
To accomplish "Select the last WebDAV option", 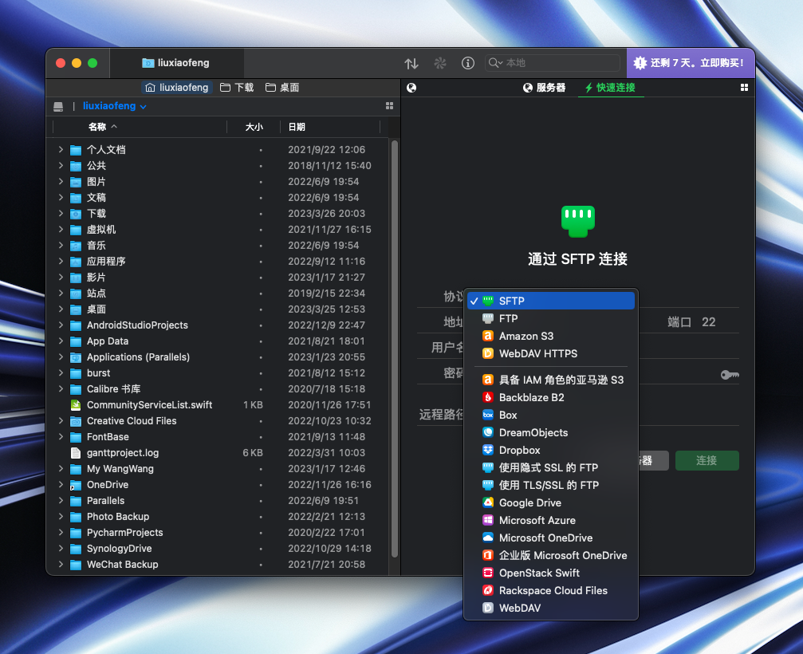I will point(551,608).
